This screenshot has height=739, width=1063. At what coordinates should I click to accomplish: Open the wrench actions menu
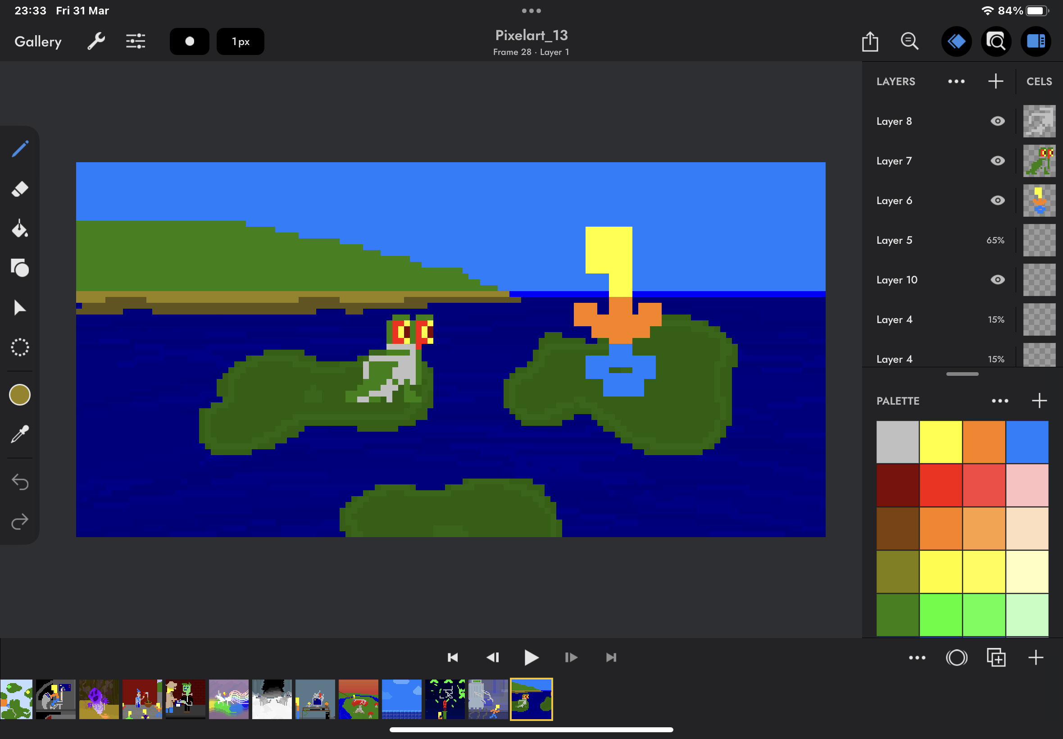point(96,41)
